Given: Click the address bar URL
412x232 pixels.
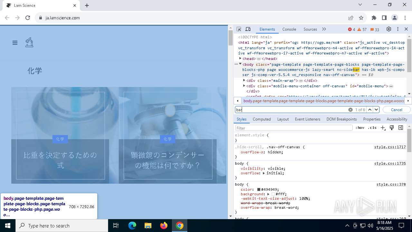Looking at the screenshot, I should [63, 18].
